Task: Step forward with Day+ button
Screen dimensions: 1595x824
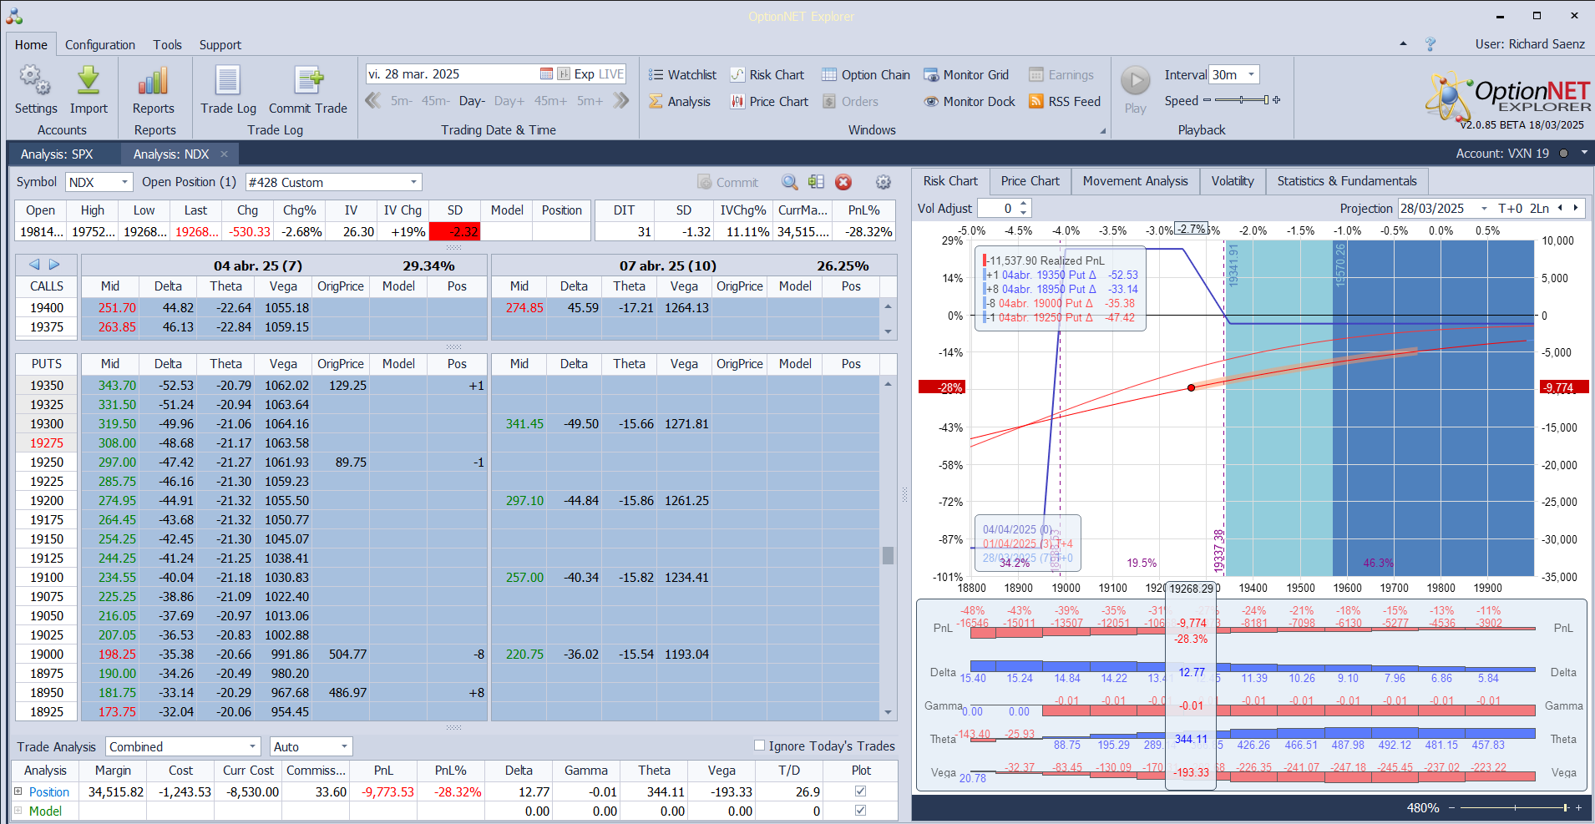Action: click(x=509, y=101)
